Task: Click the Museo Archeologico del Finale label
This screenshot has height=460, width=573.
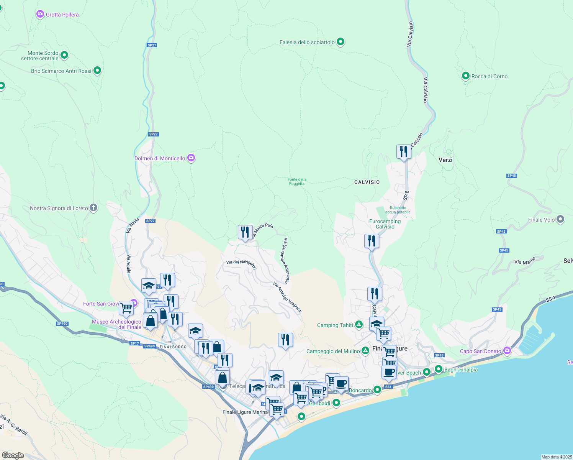Action: coord(116,324)
